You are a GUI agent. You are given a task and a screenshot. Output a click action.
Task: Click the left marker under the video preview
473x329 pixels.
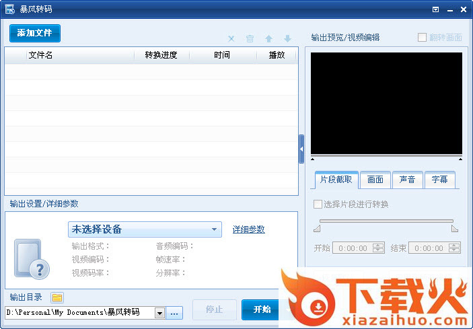click(x=313, y=159)
